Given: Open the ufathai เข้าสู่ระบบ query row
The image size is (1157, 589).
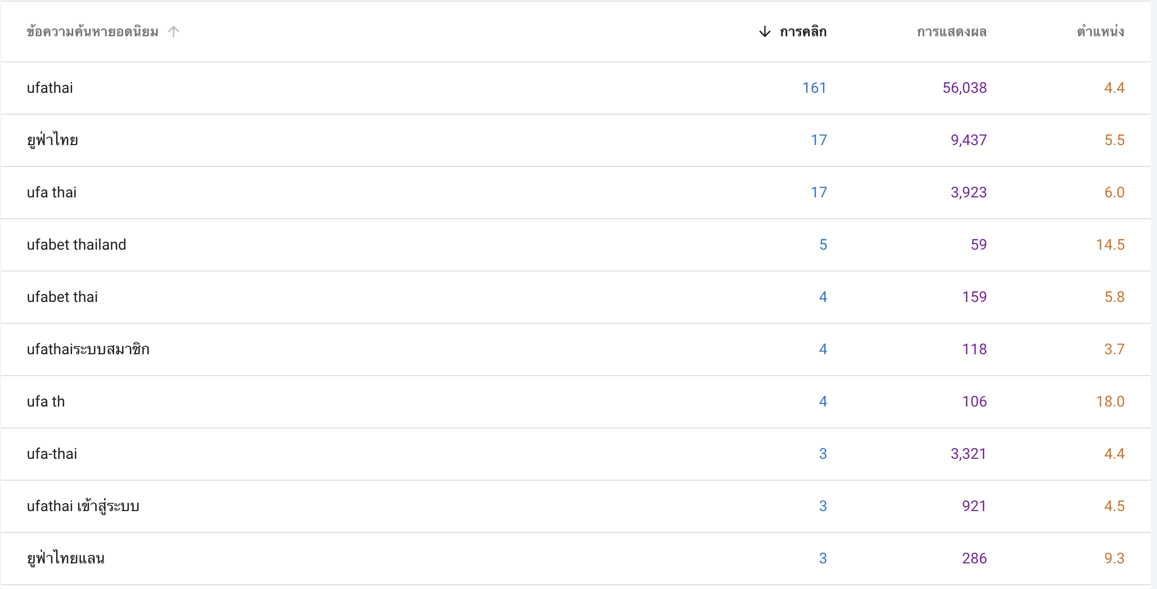Looking at the screenshot, I should pyautogui.click(x=576, y=506).
